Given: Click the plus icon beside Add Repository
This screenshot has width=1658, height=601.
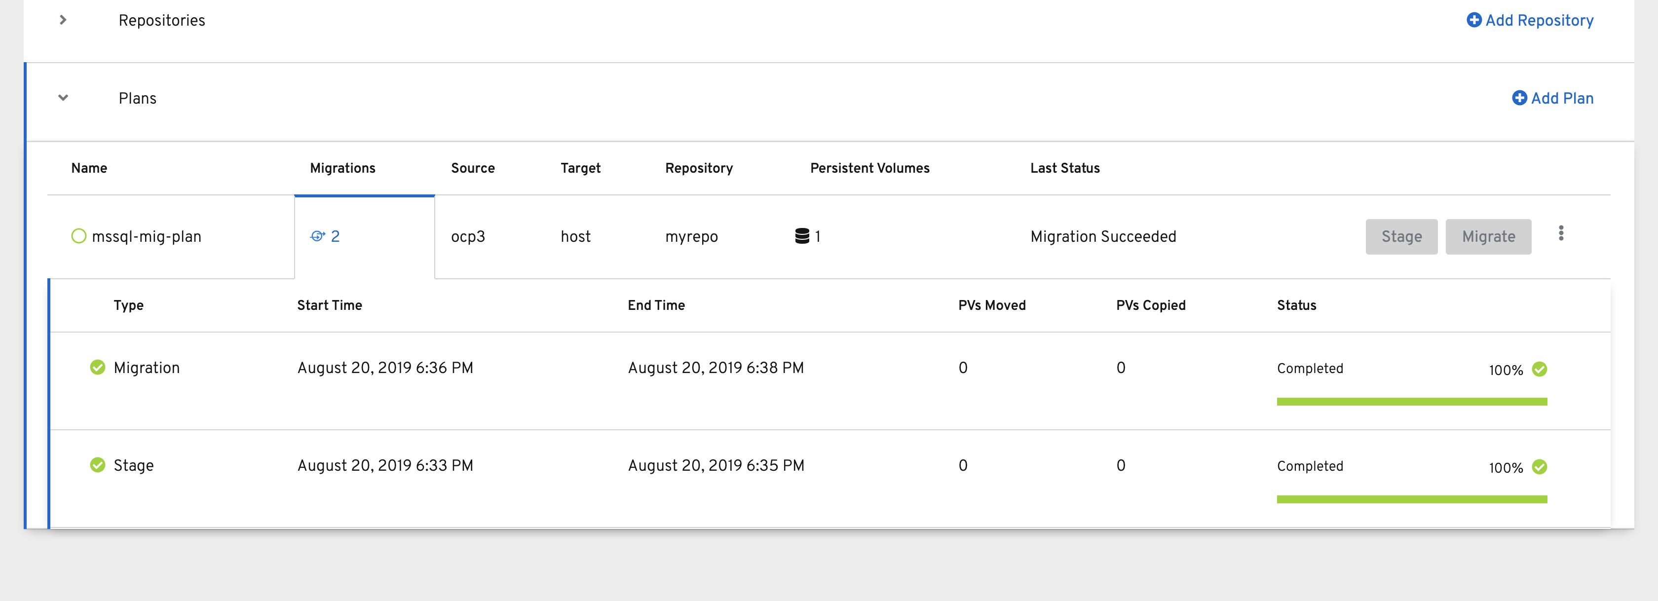Looking at the screenshot, I should pos(1474,20).
